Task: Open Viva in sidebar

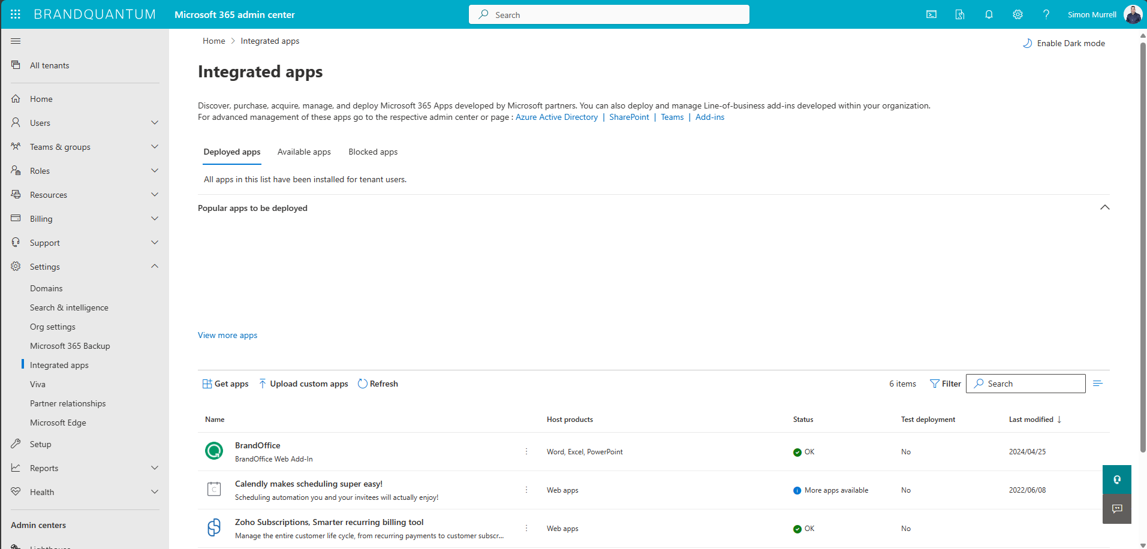Action: click(x=38, y=384)
